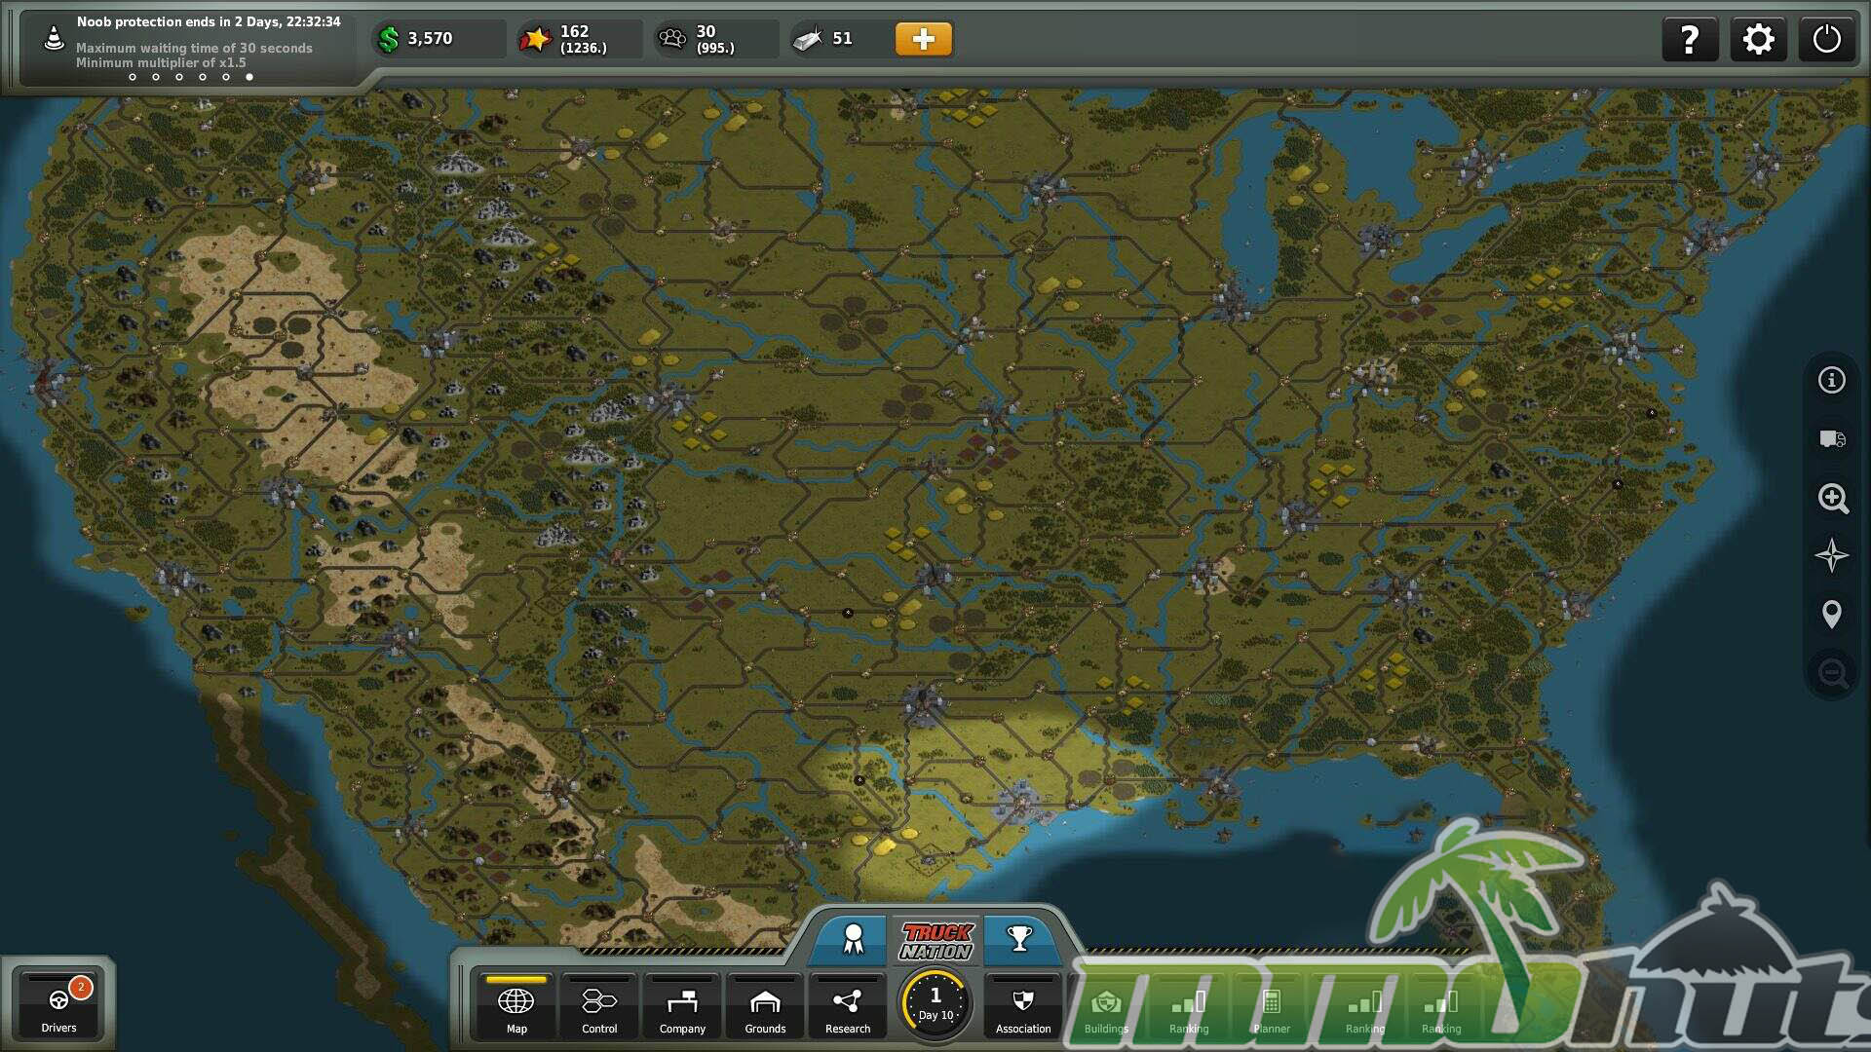
Task: Select the Map tab
Action: (516, 1008)
